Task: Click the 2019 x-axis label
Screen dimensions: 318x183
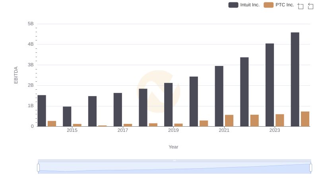Action: point(173,130)
